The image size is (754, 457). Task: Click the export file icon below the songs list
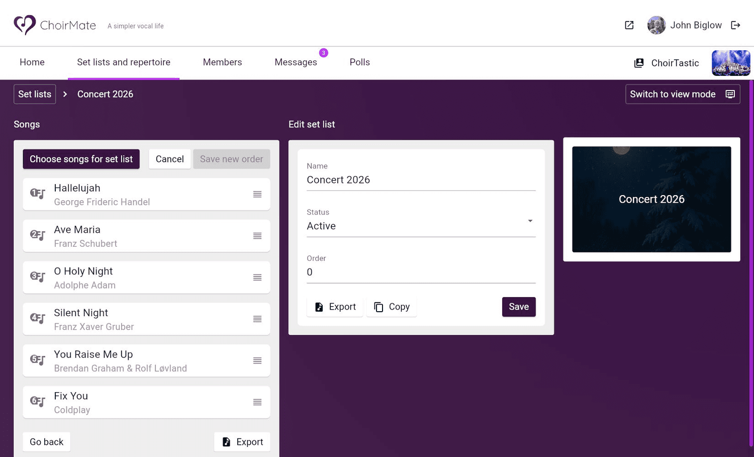pyautogui.click(x=226, y=442)
